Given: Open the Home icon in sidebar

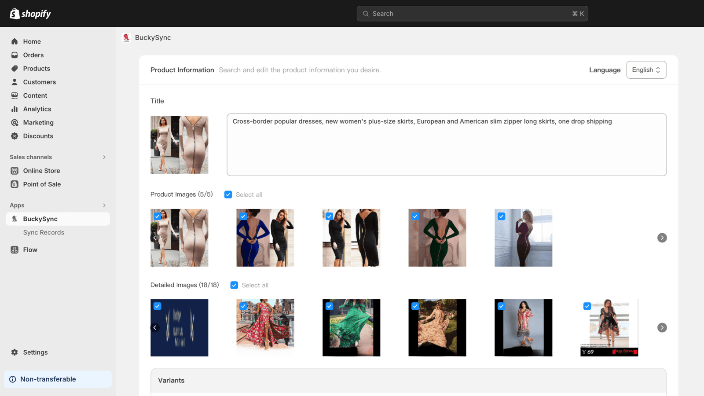Looking at the screenshot, I should pyautogui.click(x=15, y=41).
